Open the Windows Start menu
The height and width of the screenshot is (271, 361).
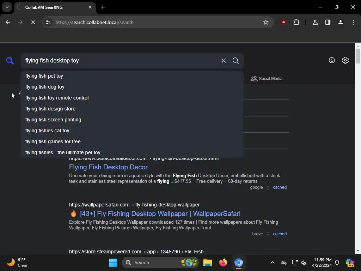pyautogui.click(x=113, y=263)
